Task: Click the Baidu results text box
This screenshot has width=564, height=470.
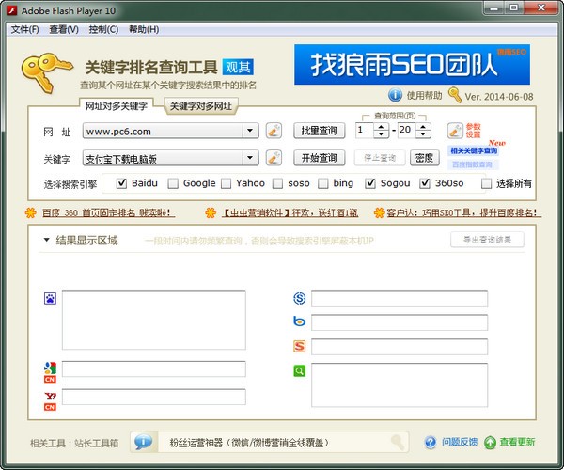Action: (x=154, y=320)
